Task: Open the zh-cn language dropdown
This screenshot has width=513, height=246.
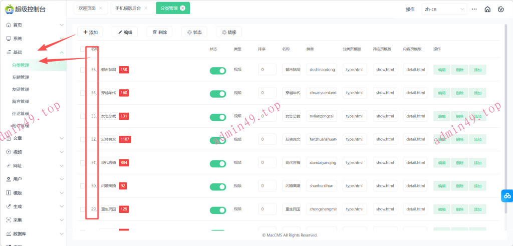Action: click(444, 9)
